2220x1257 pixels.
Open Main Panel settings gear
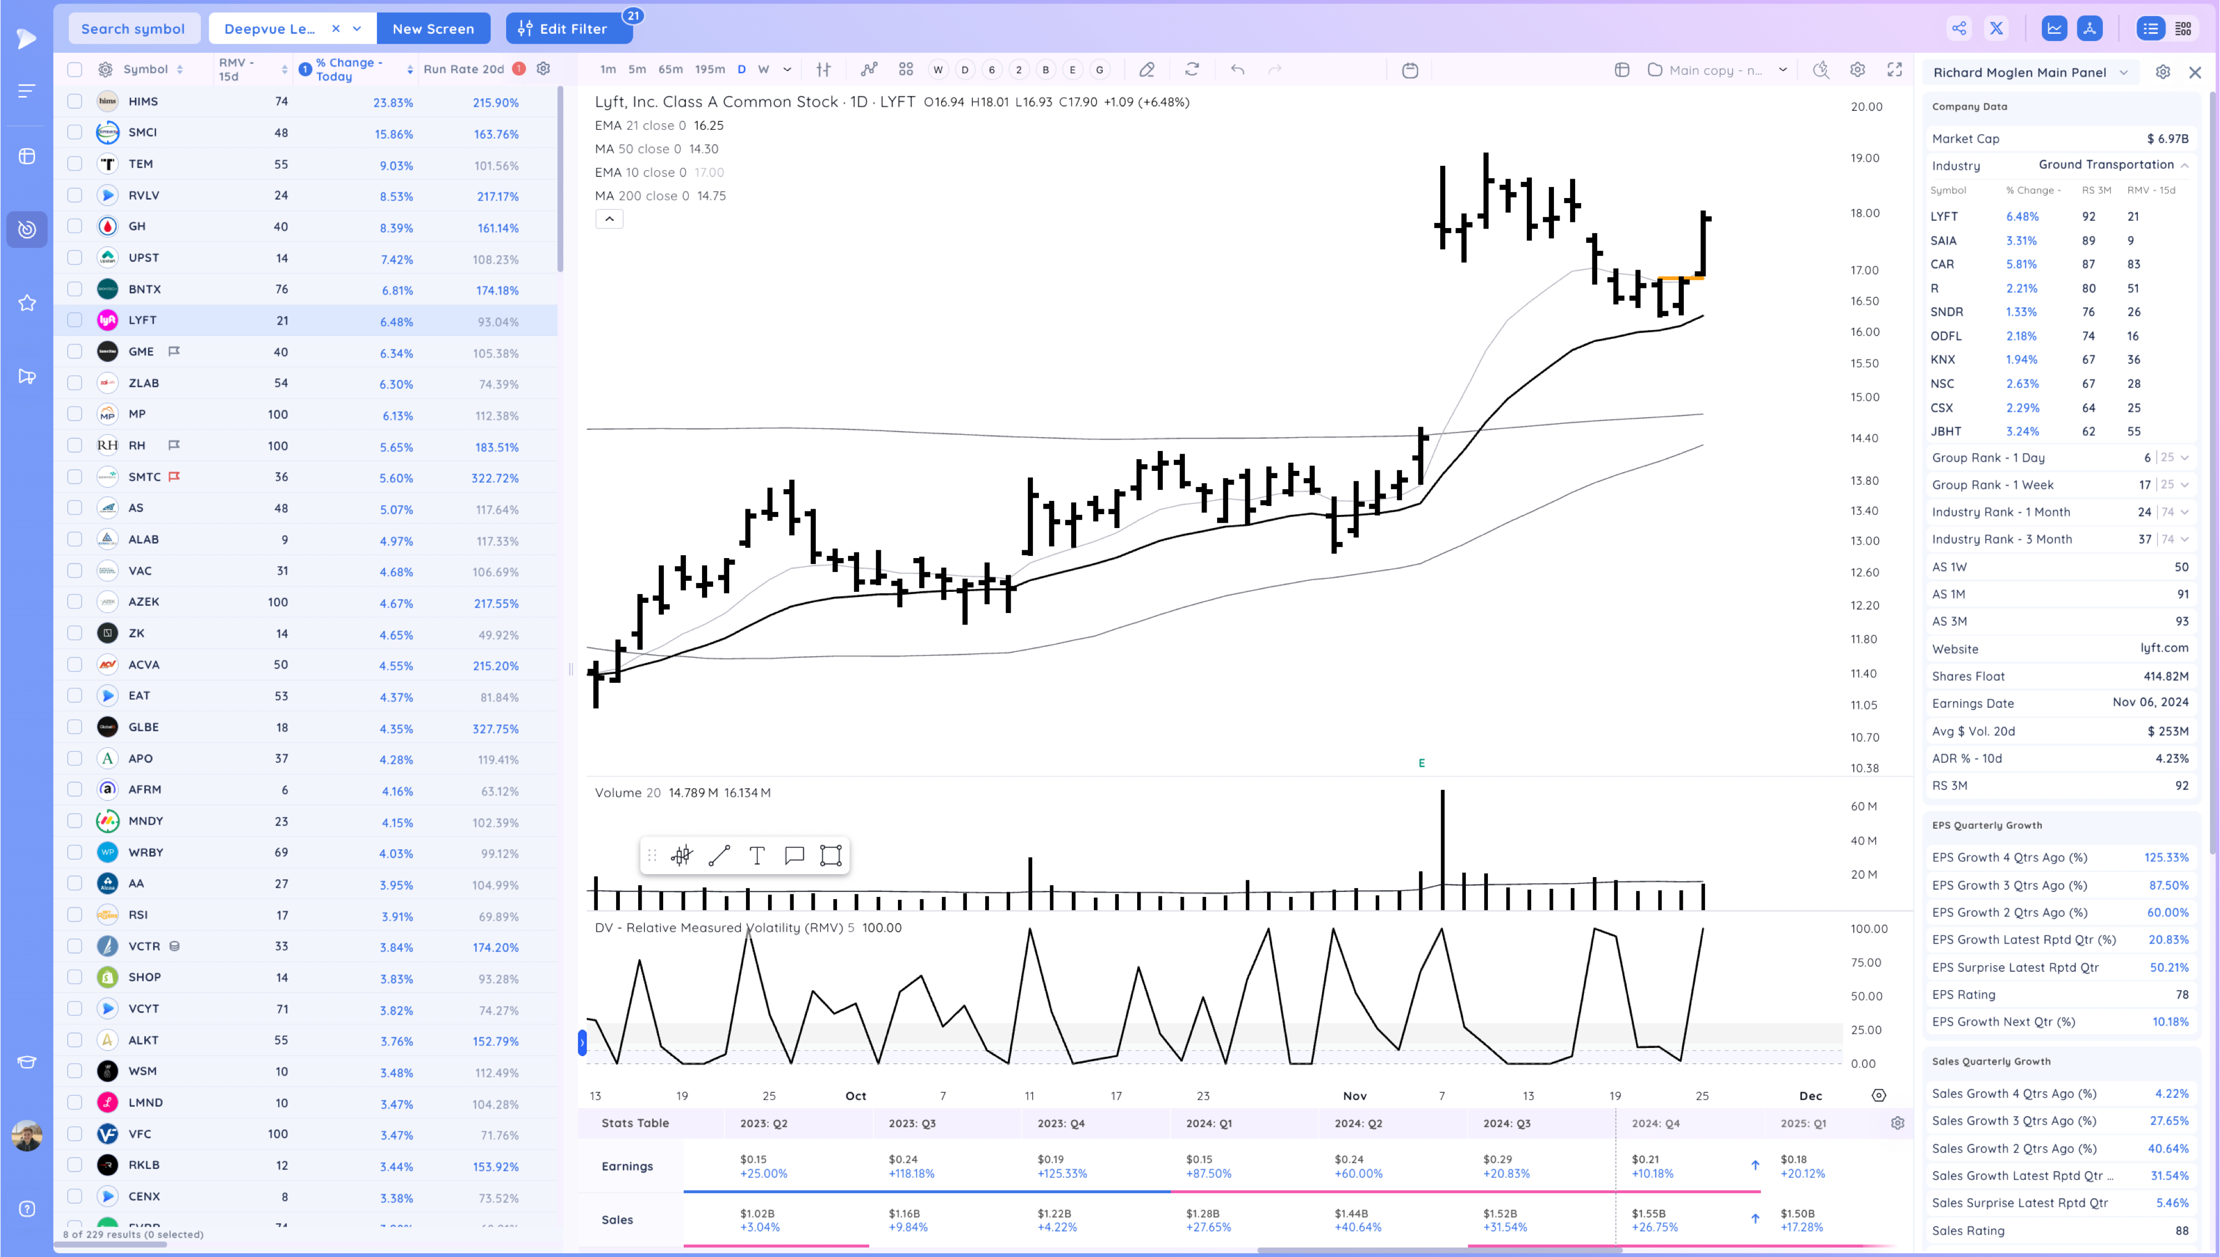(x=2163, y=72)
